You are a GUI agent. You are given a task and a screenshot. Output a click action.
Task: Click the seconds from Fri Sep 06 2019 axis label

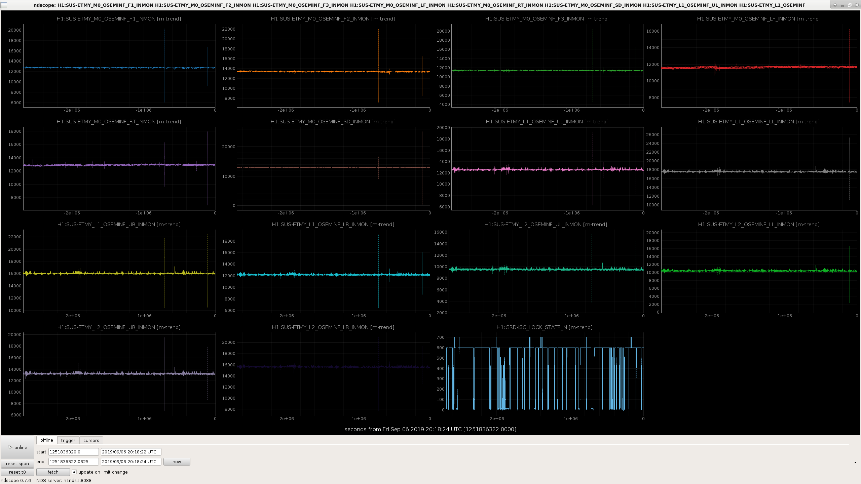[430, 429]
